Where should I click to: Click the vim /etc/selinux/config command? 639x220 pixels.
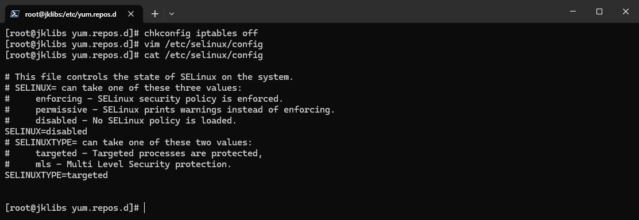click(x=203, y=44)
